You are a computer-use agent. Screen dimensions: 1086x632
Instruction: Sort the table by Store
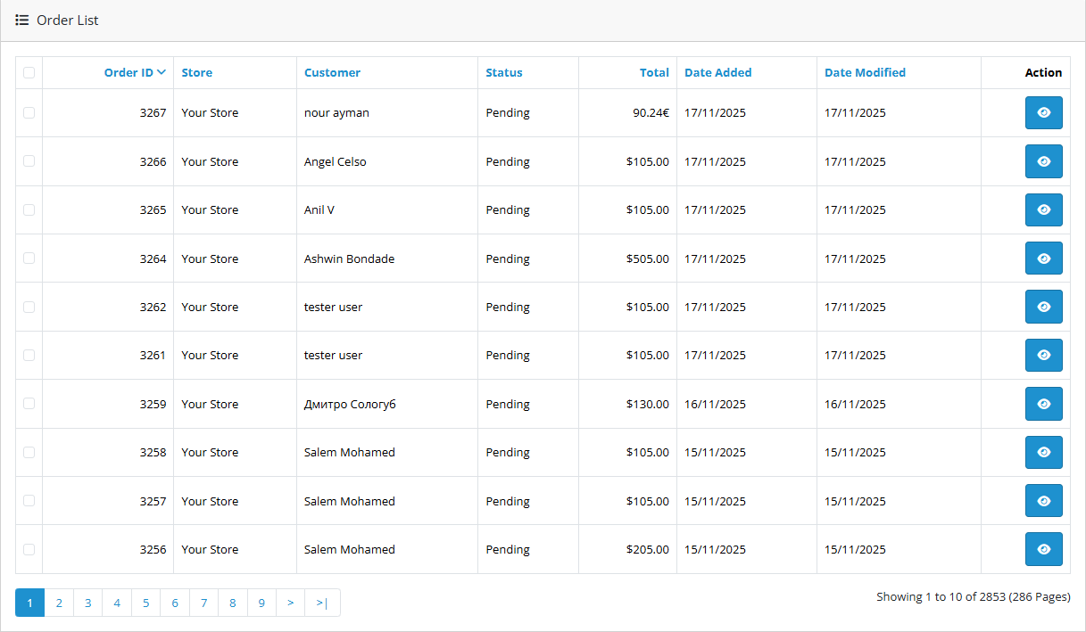(196, 73)
